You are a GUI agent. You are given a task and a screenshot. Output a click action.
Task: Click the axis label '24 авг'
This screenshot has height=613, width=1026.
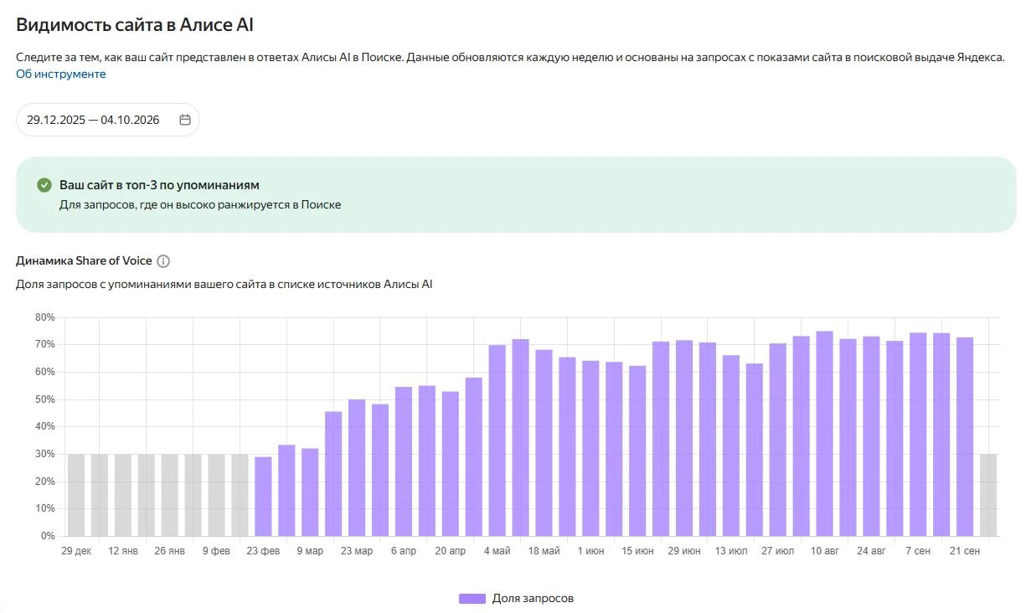pos(871,551)
